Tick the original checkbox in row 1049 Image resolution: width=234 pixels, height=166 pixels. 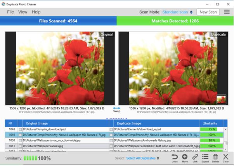click(x=20, y=135)
